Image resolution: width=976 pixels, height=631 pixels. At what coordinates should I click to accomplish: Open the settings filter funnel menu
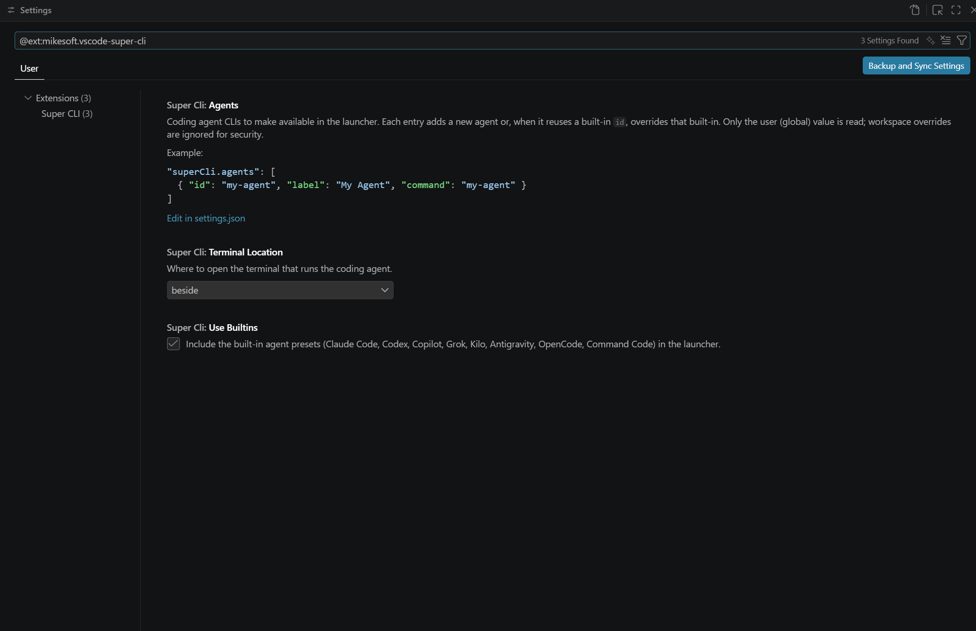coord(961,41)
